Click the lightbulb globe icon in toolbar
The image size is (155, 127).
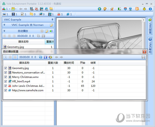pos(100,9)
